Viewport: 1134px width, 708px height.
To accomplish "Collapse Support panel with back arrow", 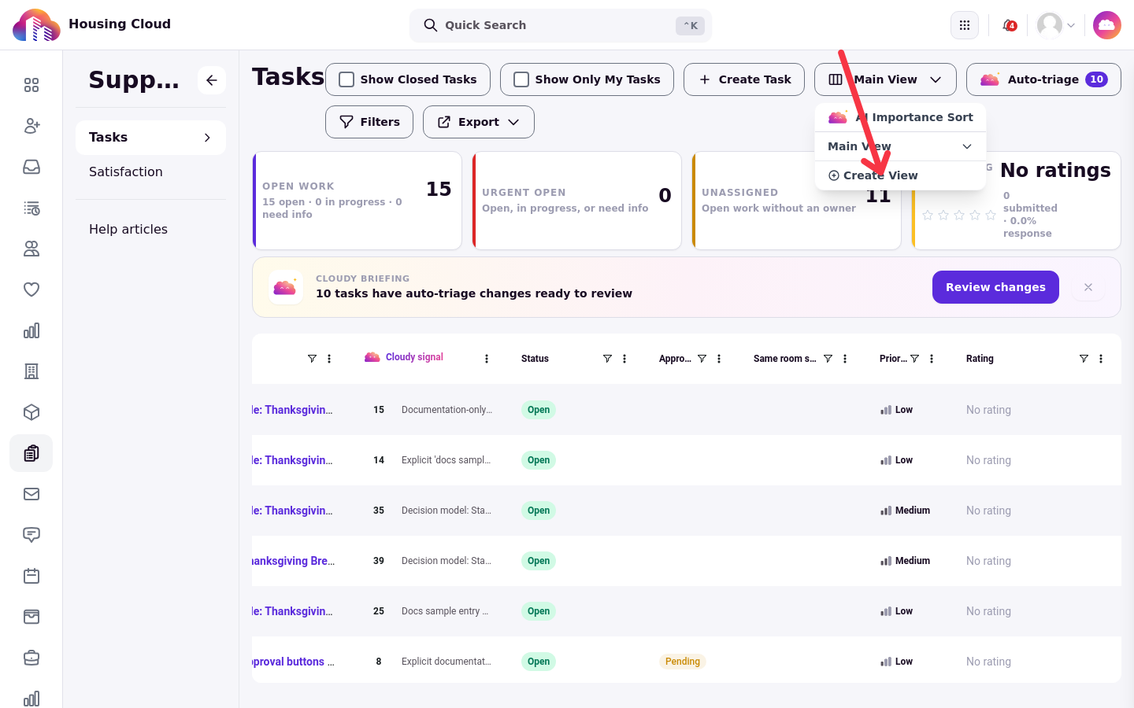I will point(212,80).
